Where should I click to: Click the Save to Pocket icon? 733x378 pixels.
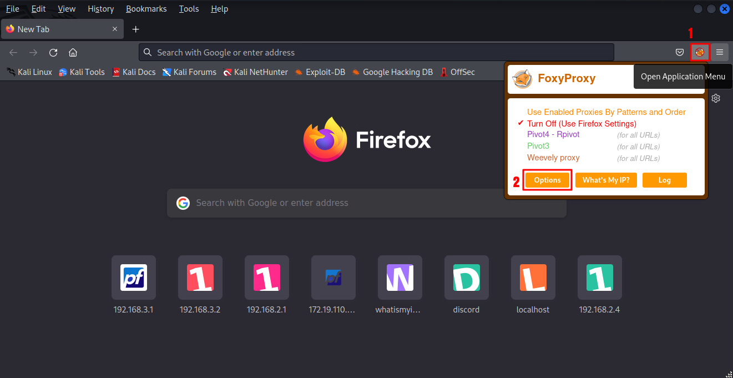point(679,52)
